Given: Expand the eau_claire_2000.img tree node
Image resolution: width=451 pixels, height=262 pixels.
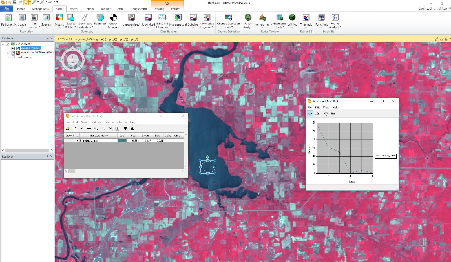Looking at the screenshot, I should click(8, 53).
